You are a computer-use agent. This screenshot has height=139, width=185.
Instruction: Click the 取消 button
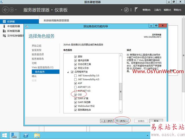[156, 121]
